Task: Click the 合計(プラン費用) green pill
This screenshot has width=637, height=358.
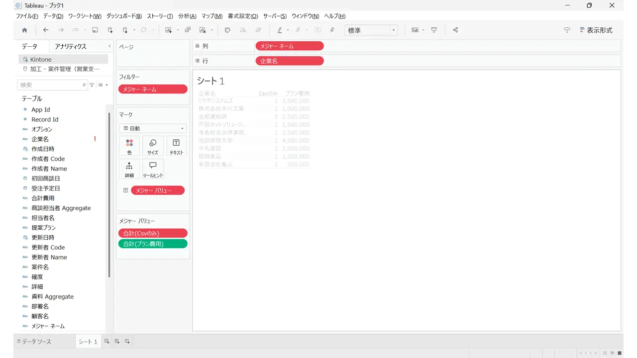Action: 153,244
